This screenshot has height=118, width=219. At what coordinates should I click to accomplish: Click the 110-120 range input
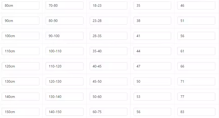[64, 66]
